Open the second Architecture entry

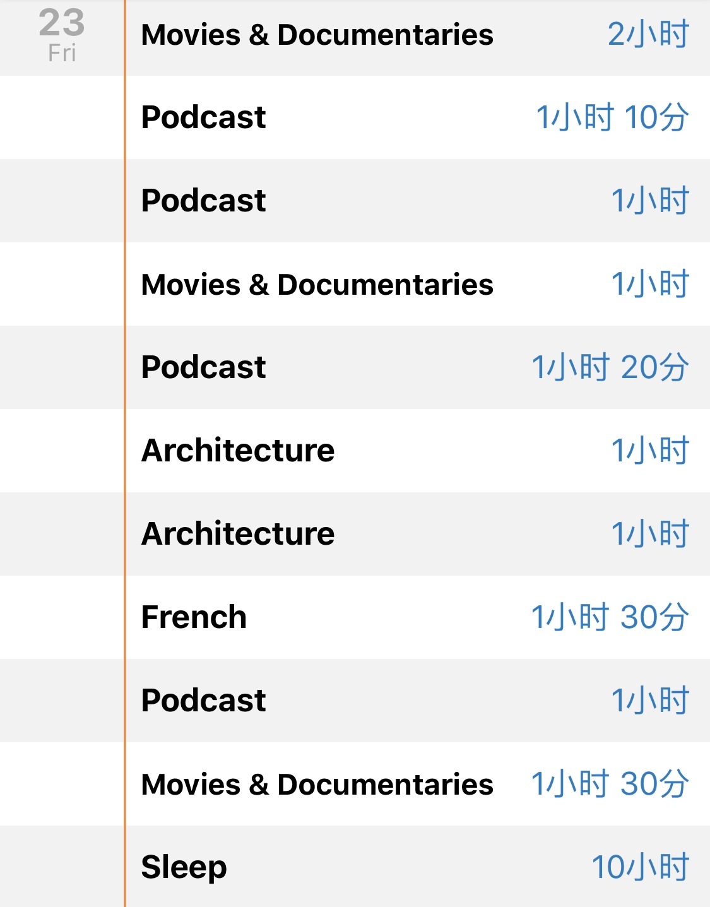[x=417, y=534]
